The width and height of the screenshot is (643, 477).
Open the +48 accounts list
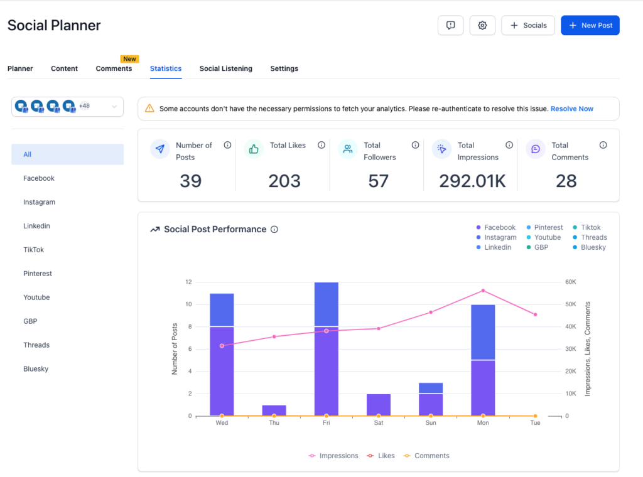point(84,106)
